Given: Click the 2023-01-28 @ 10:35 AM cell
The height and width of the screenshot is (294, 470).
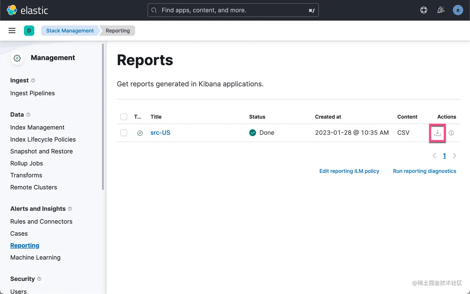Looking at the screenshot, I should 352,133.
